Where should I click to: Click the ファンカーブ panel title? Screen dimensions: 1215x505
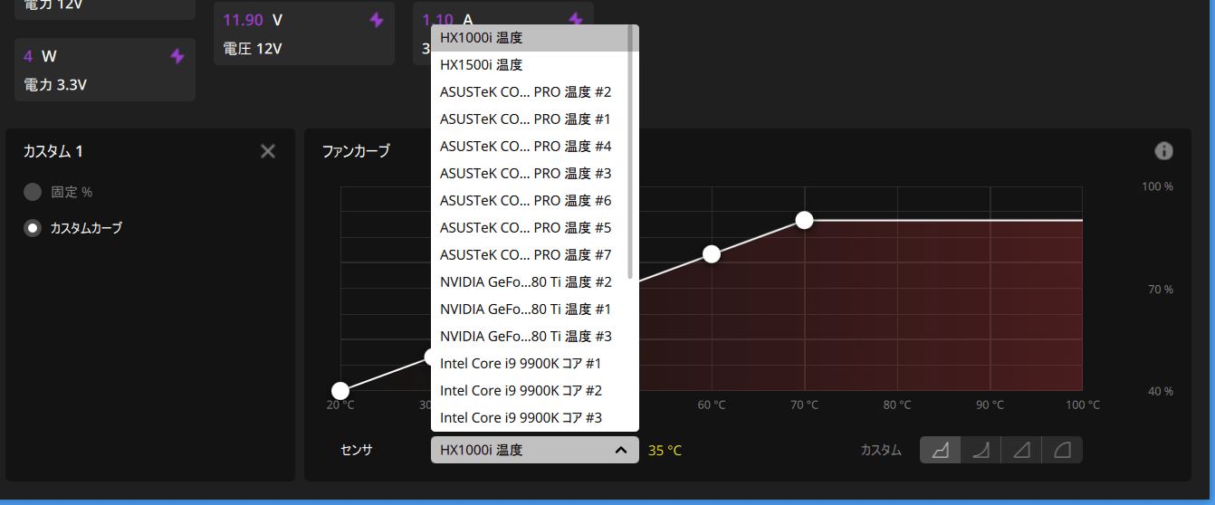(356, 151)
